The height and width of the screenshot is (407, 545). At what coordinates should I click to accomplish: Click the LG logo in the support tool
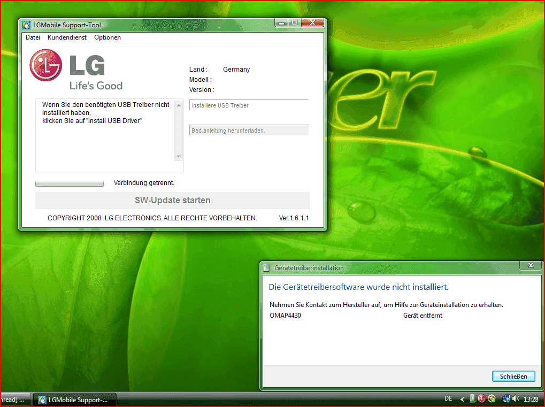tap(76, 70)
